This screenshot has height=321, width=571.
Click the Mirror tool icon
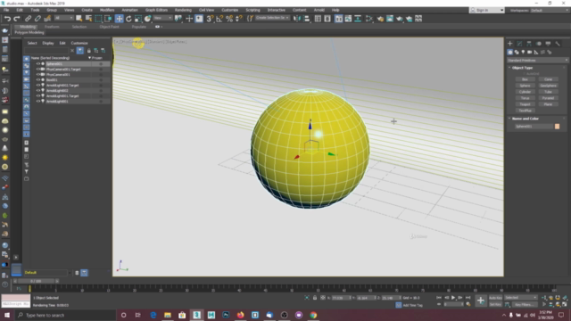297,18
